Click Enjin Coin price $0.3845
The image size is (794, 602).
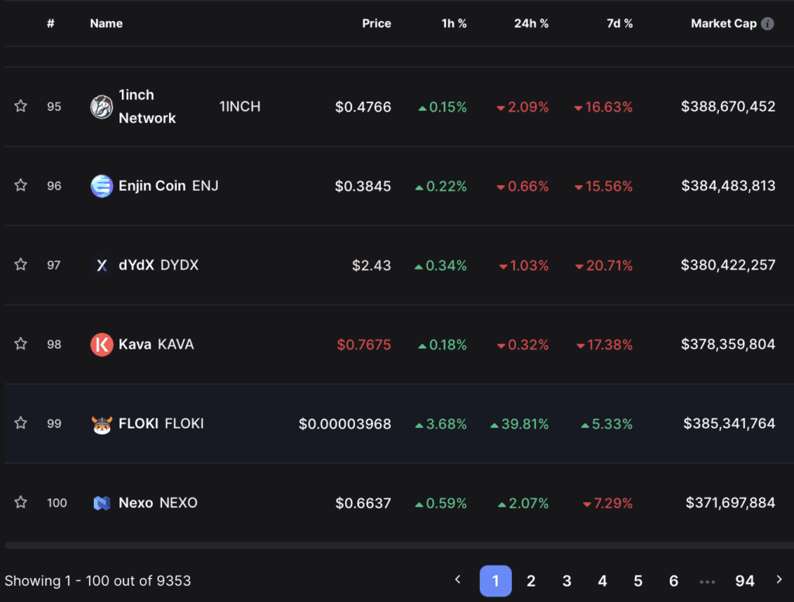pos(363,186)
